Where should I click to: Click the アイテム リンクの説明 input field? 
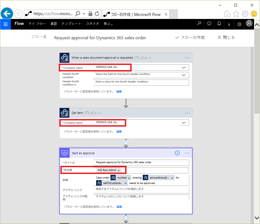[141, 198]
